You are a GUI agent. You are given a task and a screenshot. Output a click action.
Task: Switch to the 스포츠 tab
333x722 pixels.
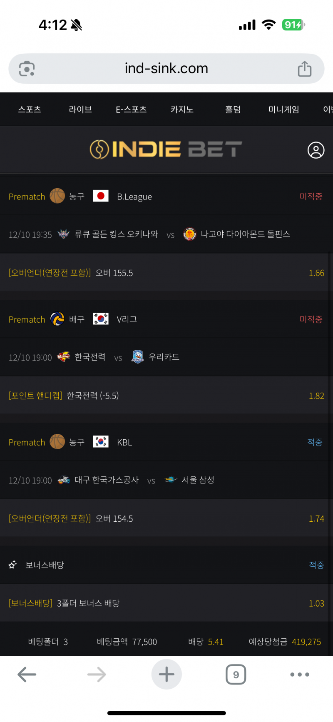tap(30, 110)
